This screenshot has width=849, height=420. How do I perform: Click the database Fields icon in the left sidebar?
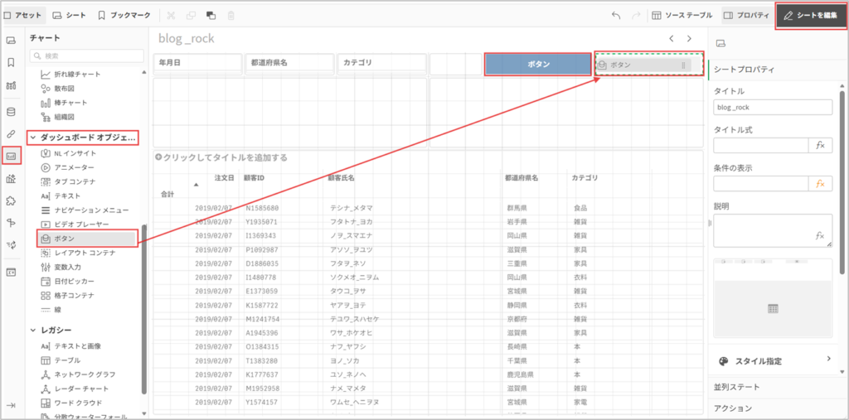point(12,112)
